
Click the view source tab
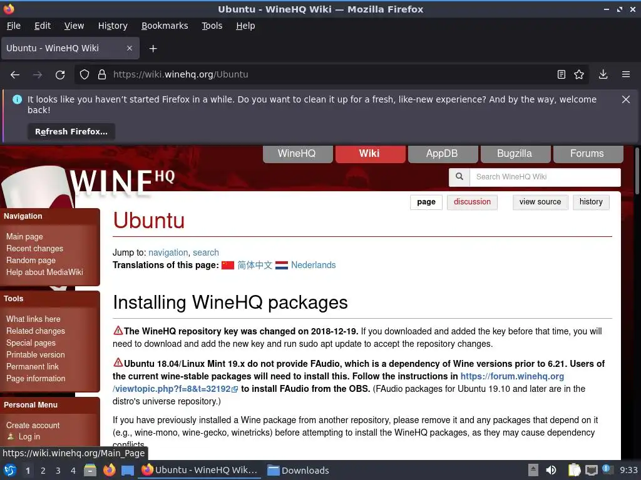coord(540,202)
